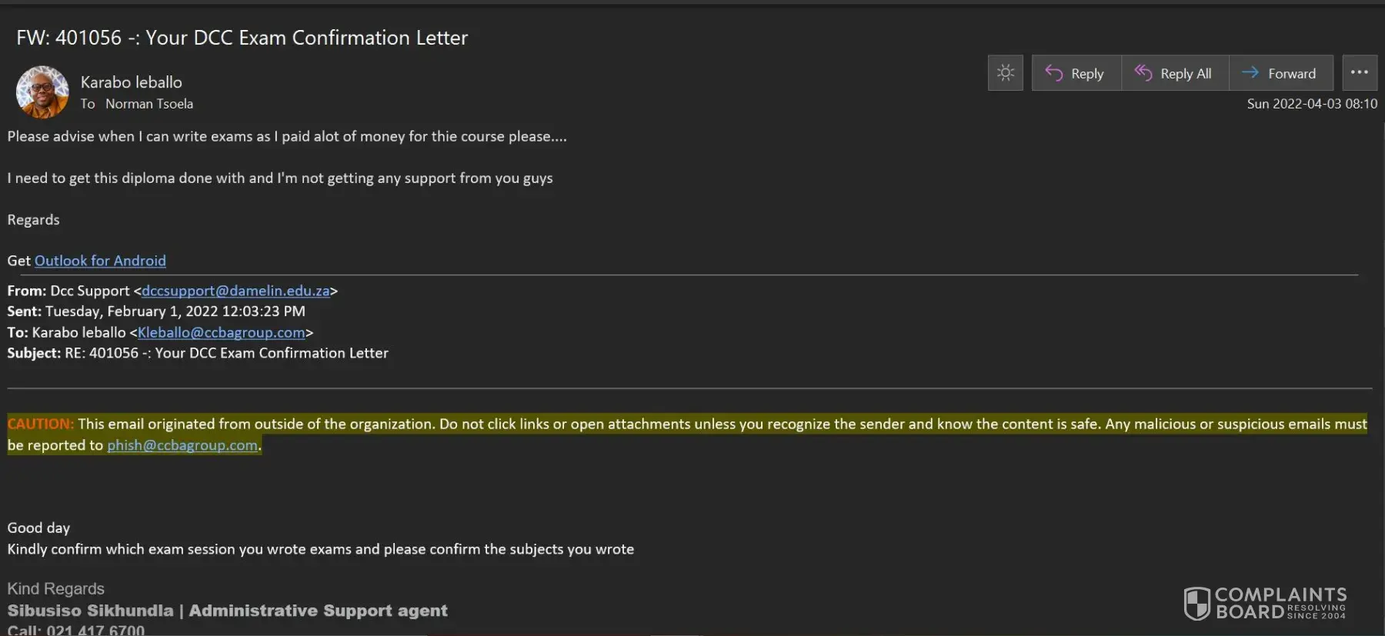Click the Reply arrow icon
The height and width of the screenshot is (636, 1385).
[x=1054, y=73]
